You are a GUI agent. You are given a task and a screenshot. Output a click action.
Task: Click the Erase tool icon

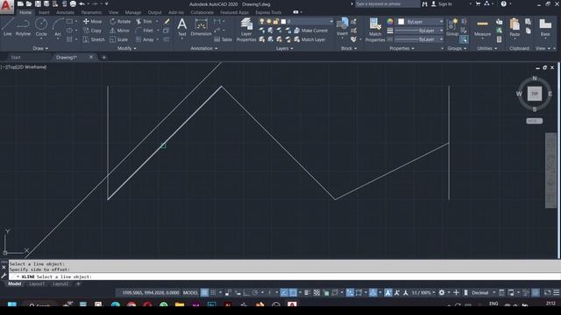pyautogui.click(x=167, y=21)
